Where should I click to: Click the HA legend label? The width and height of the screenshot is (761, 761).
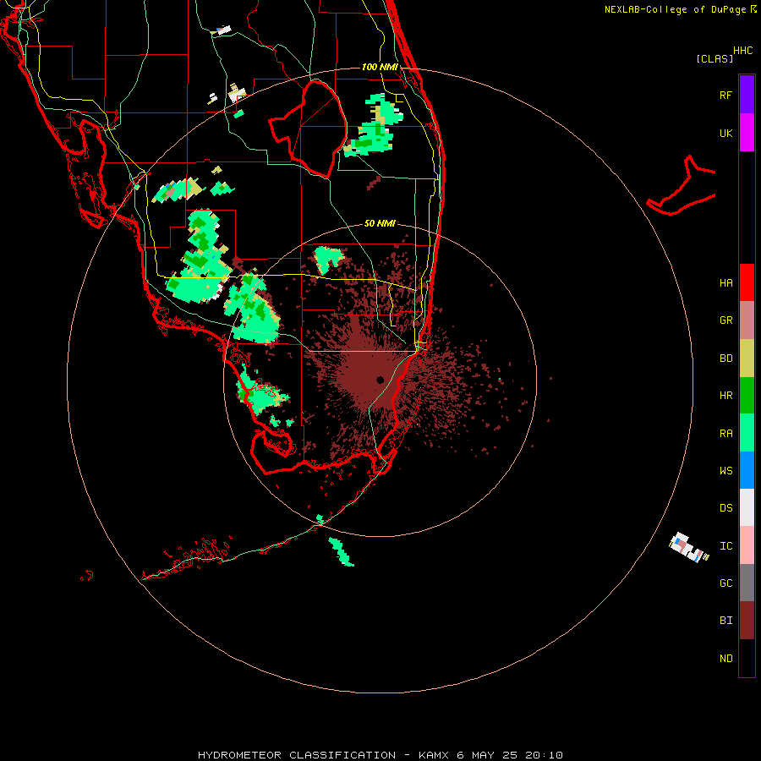coord(725,283)
